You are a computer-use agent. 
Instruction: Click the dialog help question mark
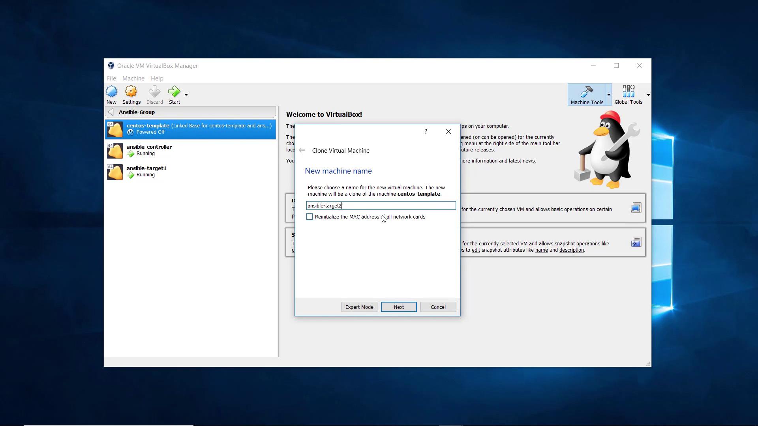(x=426, y=131)
